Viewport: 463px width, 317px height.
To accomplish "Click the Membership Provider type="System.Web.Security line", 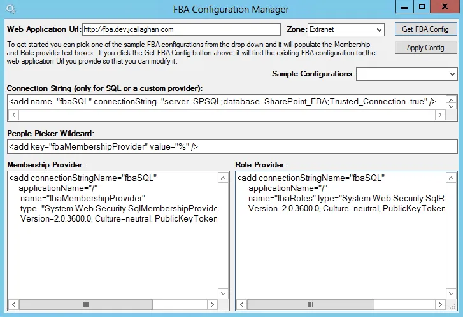I will pos(118,209).
